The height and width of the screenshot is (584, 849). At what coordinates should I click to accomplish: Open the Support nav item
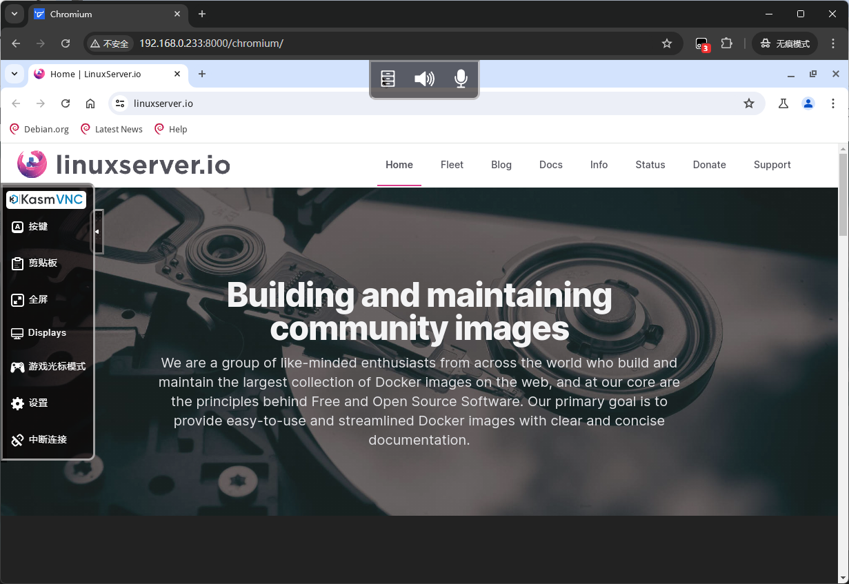tap(772, 165)
